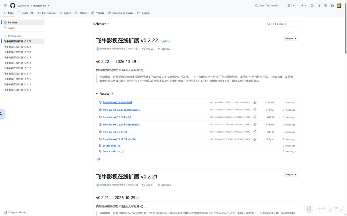Open the issues icon in the header
This screenshot has width=347, height=216.
click(x=312, y=5)
